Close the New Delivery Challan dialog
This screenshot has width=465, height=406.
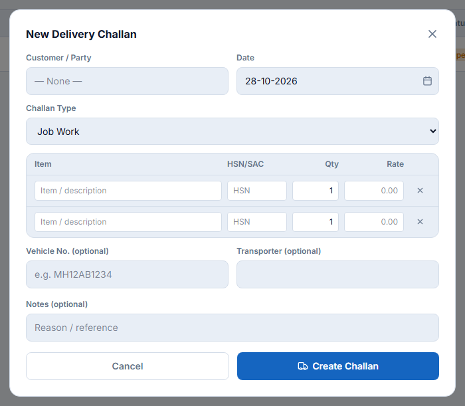[x=432, y=34]
